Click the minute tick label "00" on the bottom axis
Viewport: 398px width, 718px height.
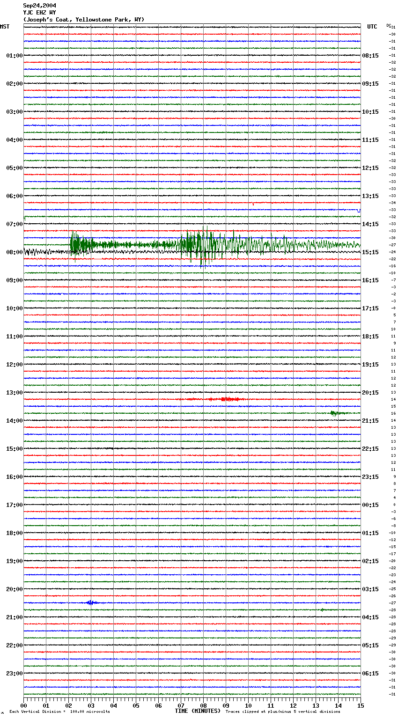click(x=23, y=705)
